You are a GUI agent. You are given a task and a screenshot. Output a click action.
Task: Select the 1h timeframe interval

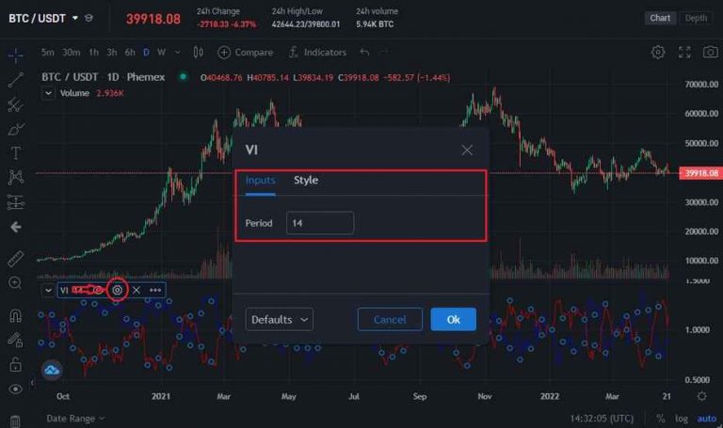[94, 52]
